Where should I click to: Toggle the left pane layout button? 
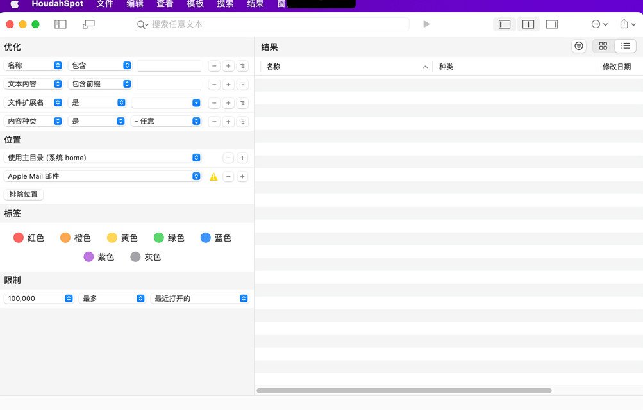pos(505,24)
